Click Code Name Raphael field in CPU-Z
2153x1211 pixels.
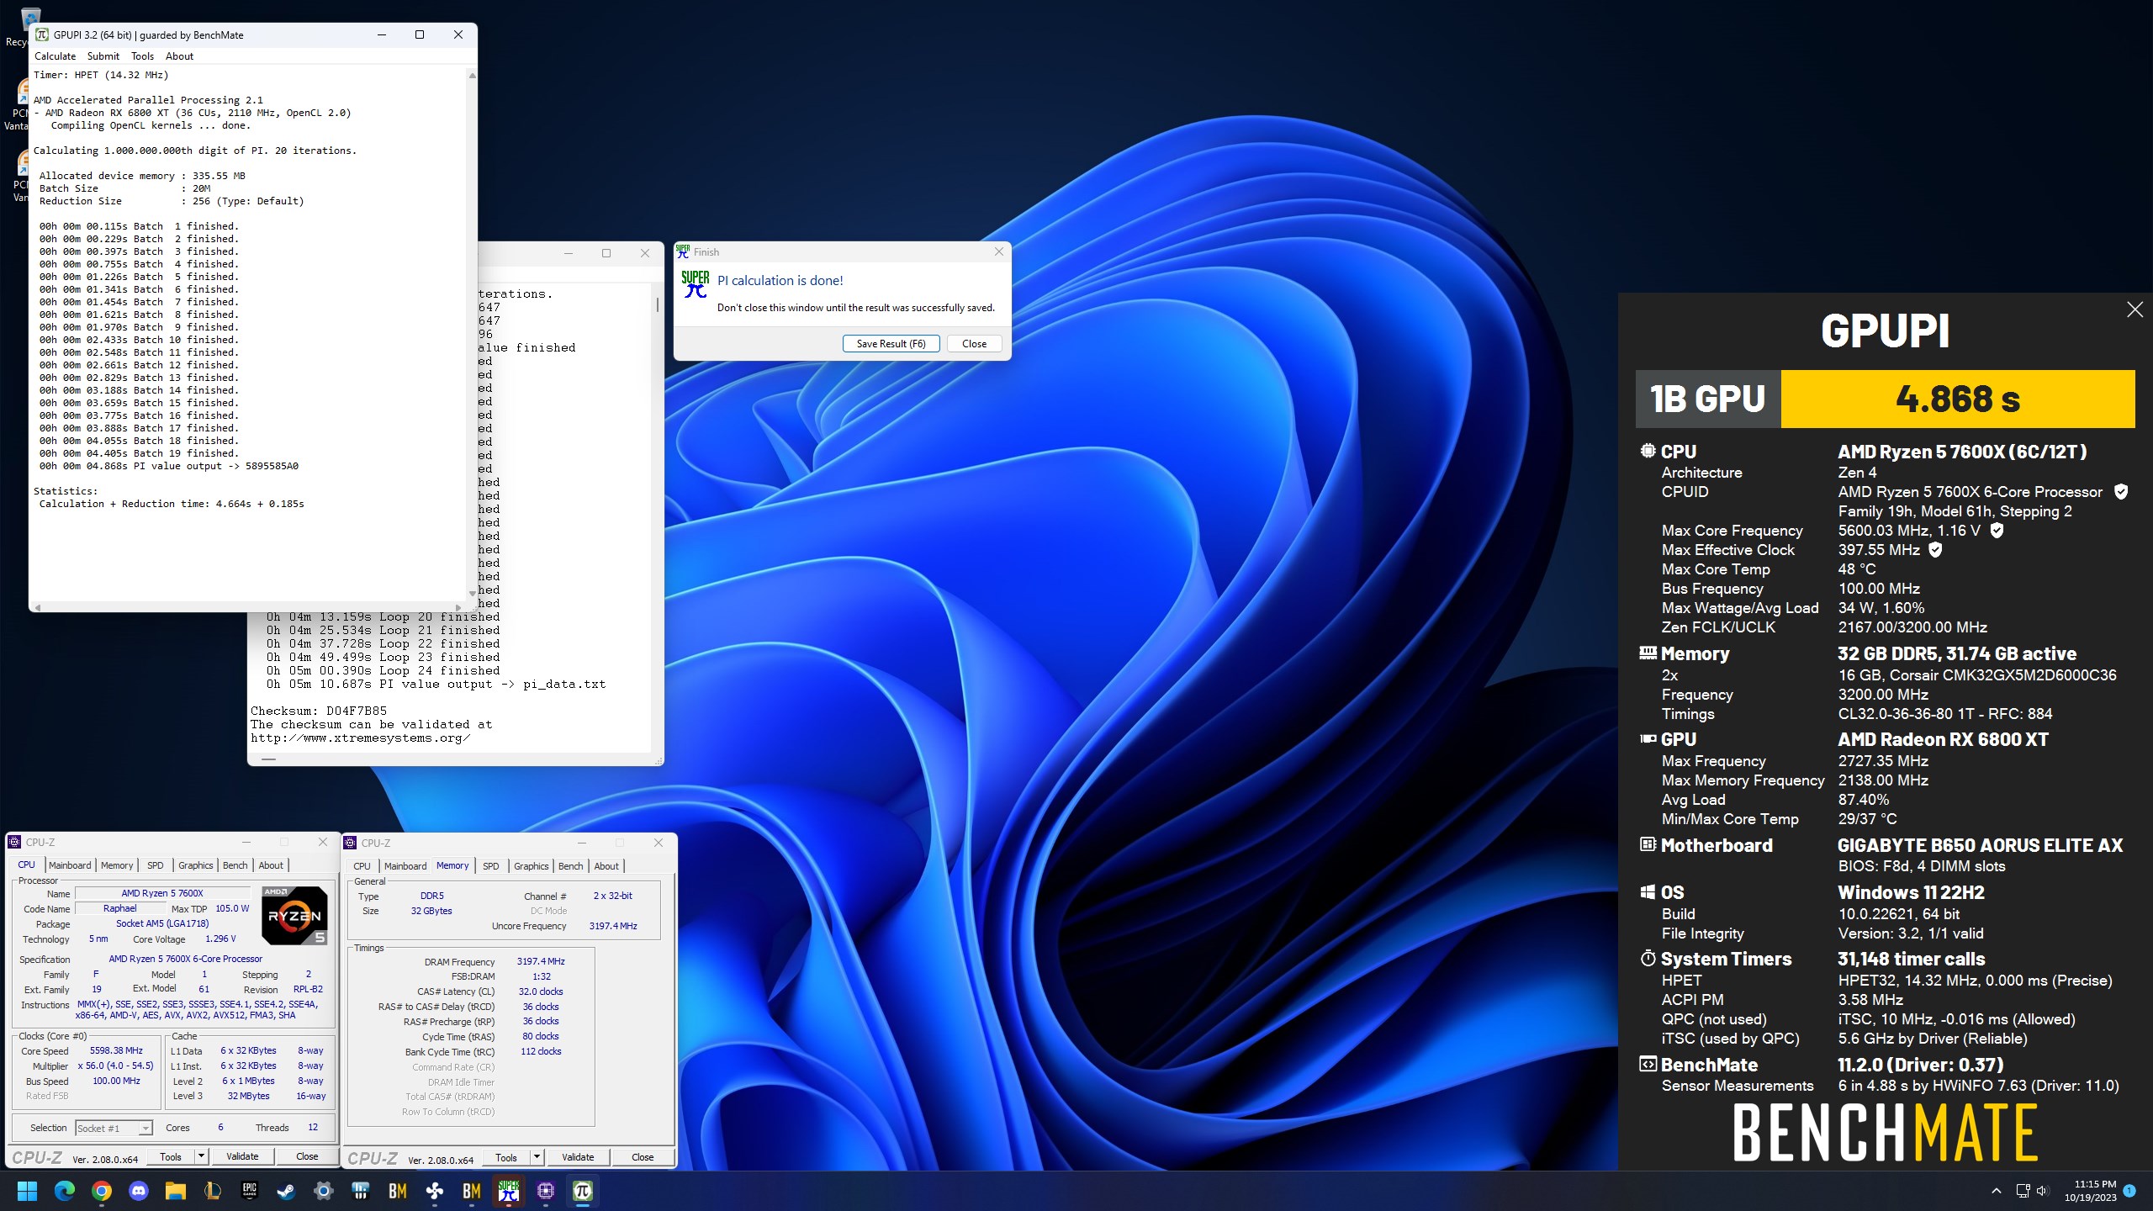(119, 908)
